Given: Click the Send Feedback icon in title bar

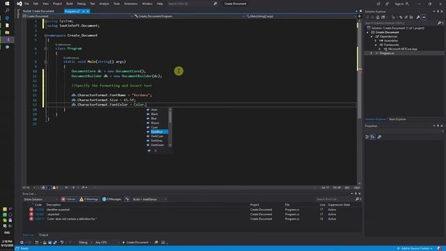Looking at the screenshot, I should point(387,3).
